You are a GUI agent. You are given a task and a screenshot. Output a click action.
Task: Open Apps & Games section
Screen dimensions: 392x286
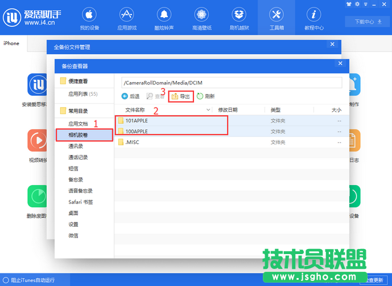pyautogui.click(x=127, y=19)
